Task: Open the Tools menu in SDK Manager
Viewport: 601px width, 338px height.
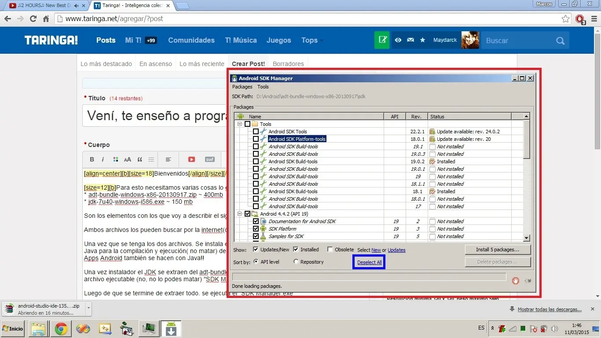Action: (263, 87)
